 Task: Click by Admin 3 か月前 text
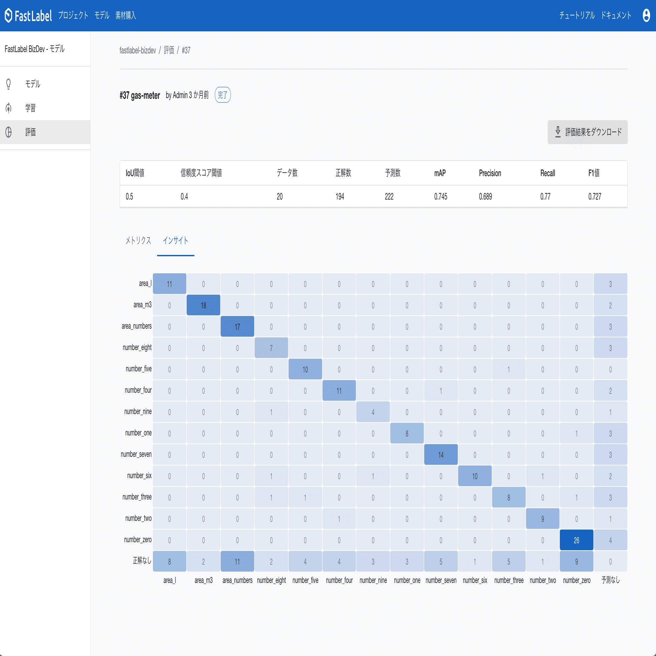(187, 95)
